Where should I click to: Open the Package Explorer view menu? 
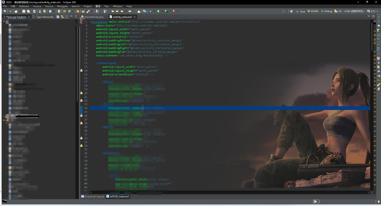67,17
